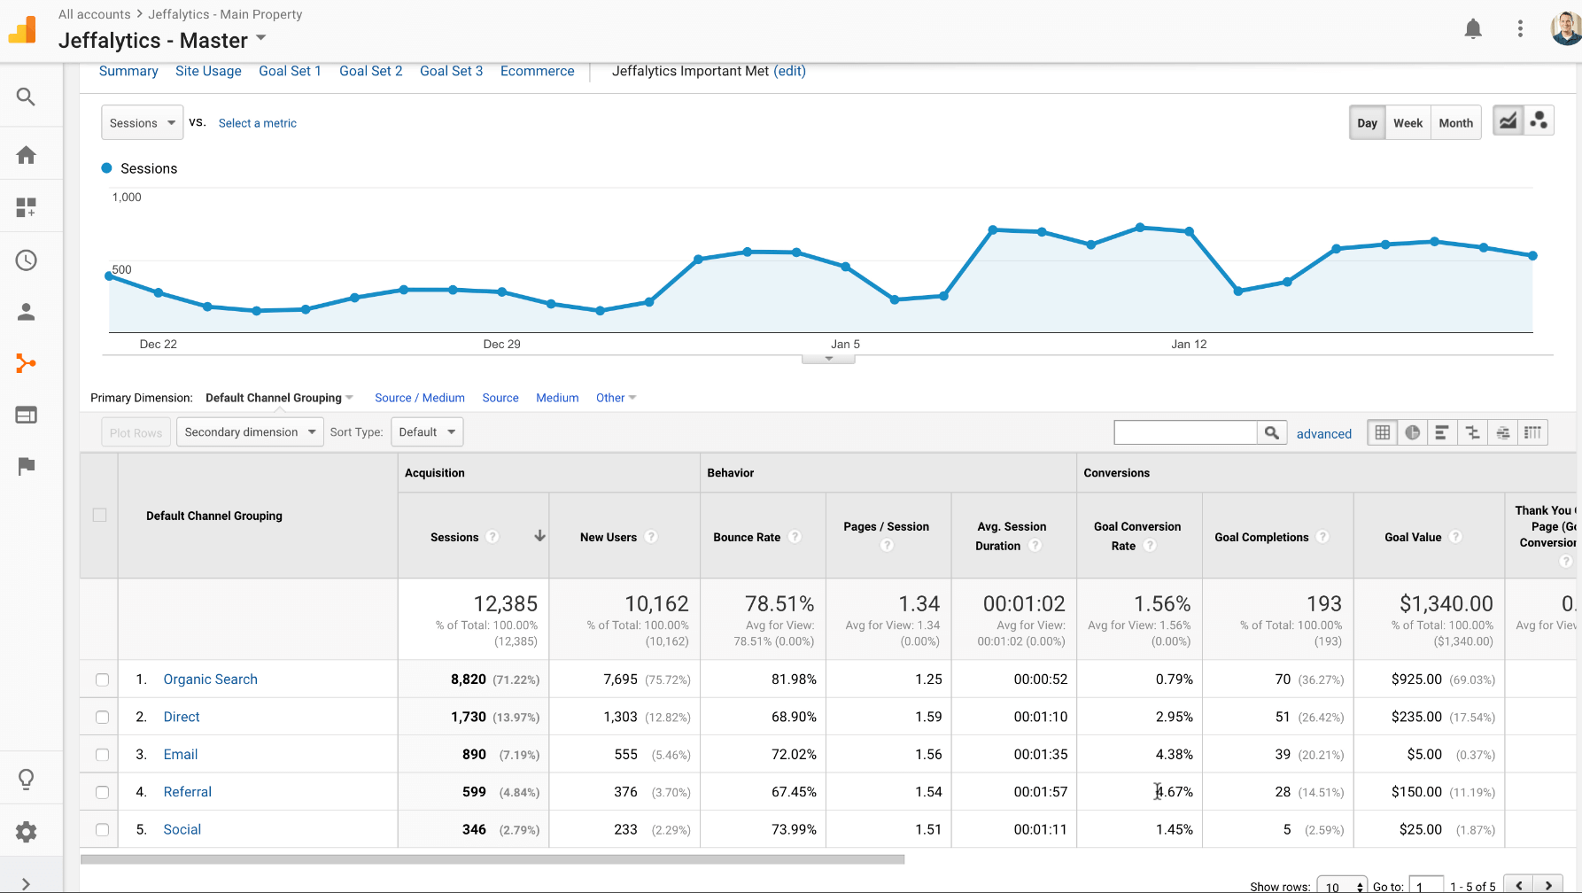Open Secondary dimension dropdown
Screen dimensions: 1582x893
tap(250, 432)
